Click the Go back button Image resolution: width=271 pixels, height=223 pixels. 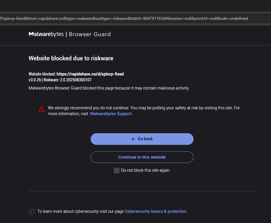[142, 139]
